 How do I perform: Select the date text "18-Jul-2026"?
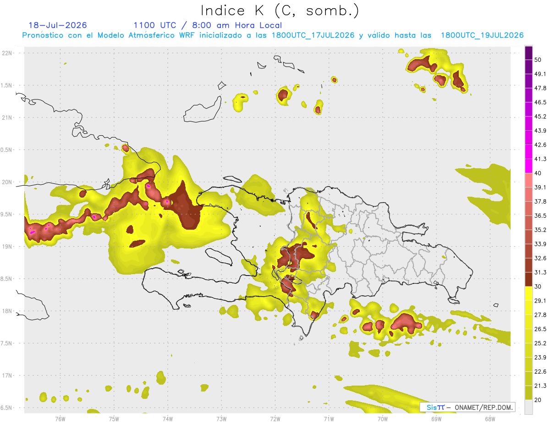(58, 25)
